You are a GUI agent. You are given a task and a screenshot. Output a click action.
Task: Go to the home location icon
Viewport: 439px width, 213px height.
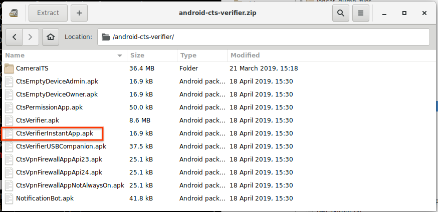pyautogui.click(x=50, y=36)
